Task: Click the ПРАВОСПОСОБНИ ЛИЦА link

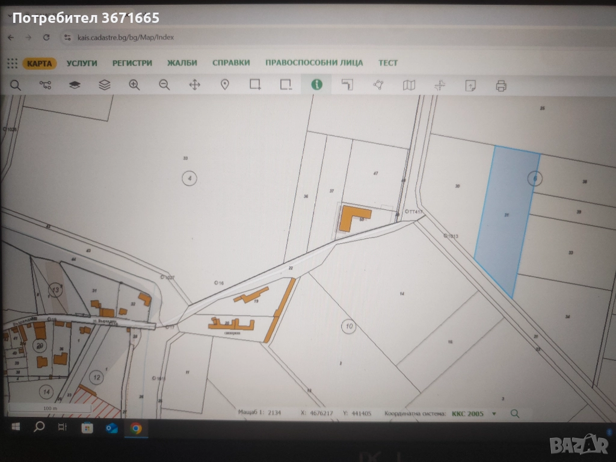Action: [x=313, y=63]
